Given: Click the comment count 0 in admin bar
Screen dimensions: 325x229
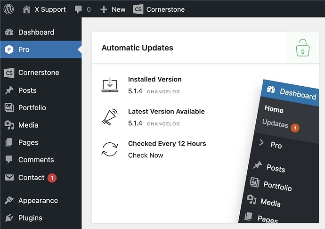Looking at the screenshot, I should pyautogui.click(x=89, y=9).
